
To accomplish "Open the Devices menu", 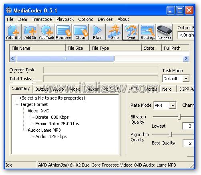I will 105,19.
